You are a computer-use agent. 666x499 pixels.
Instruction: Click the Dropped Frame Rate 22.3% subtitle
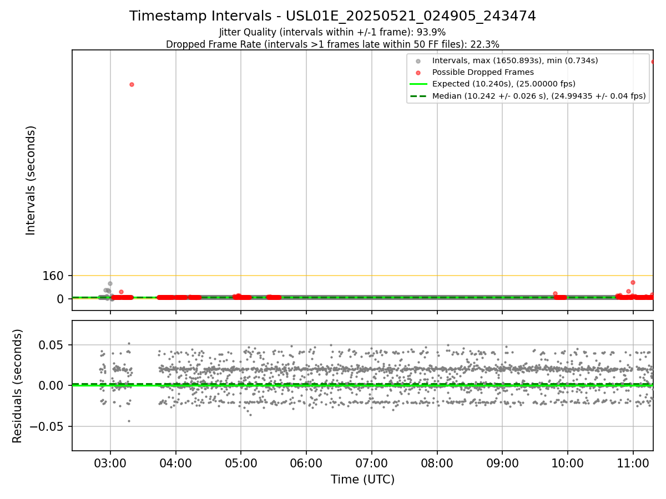332,44
